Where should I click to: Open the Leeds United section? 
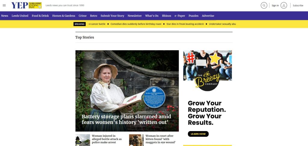point(20,16)
